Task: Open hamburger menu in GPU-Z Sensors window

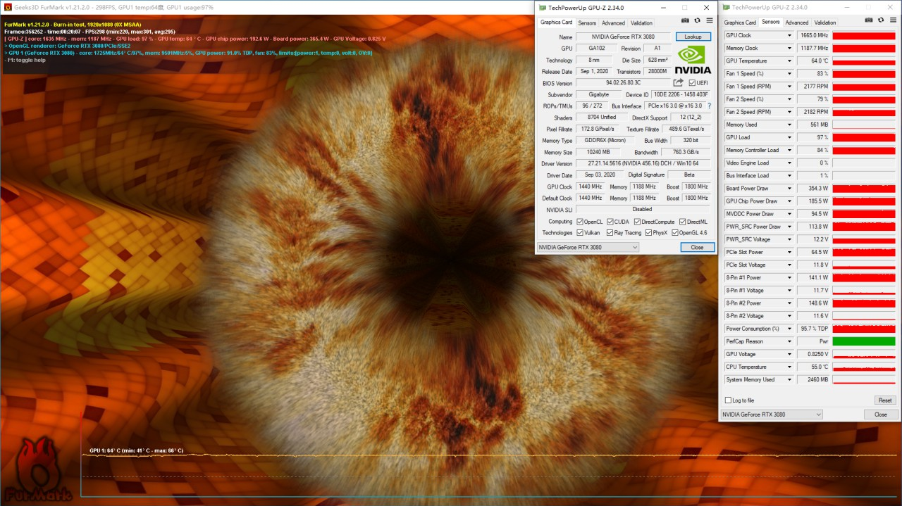Action: point(893,21)
